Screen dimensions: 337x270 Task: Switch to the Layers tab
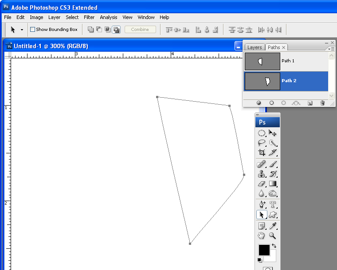(x=255, y=47)
